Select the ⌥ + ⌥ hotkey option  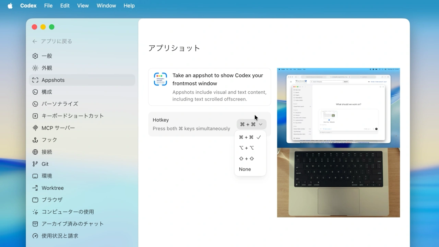[250, 148]
